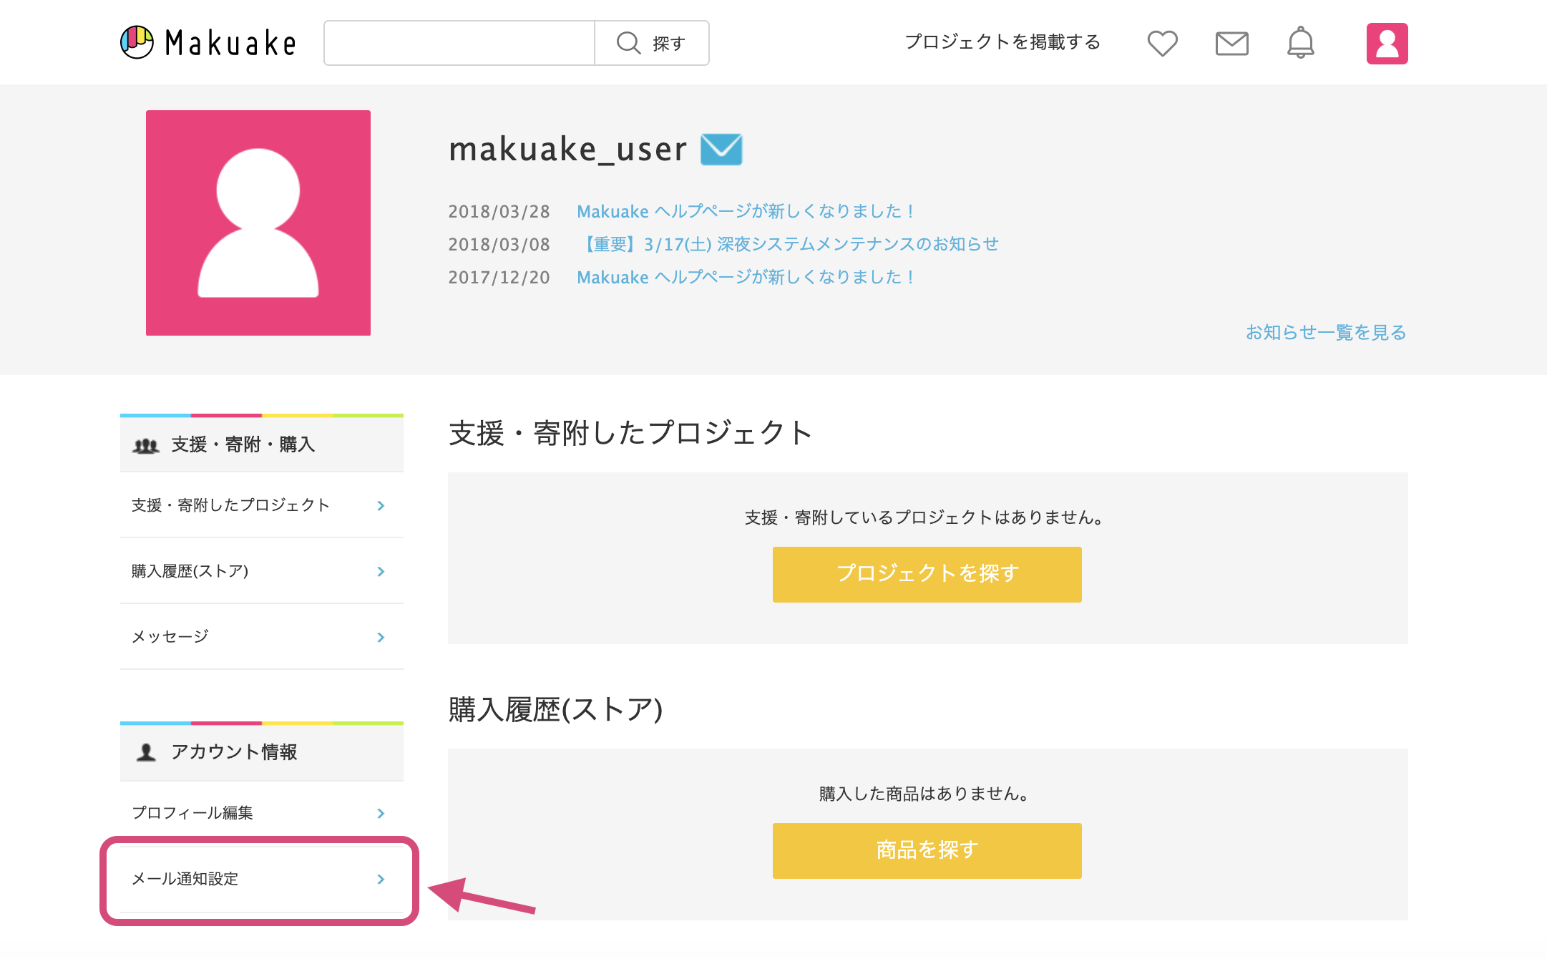Open 2017/12/20 Makuake ヘルプページ news link

pyautogui.click(x=746, y=277)
